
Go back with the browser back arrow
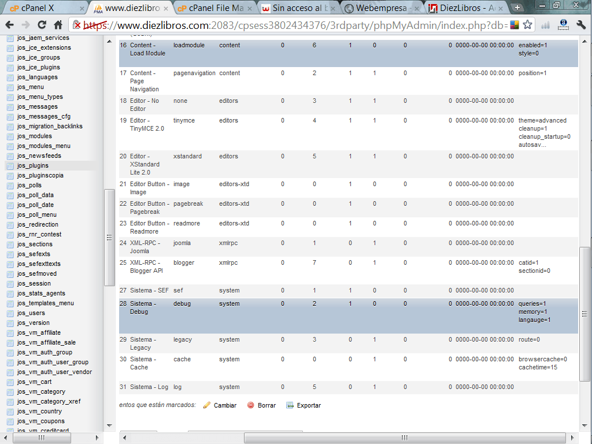[9, 25]
